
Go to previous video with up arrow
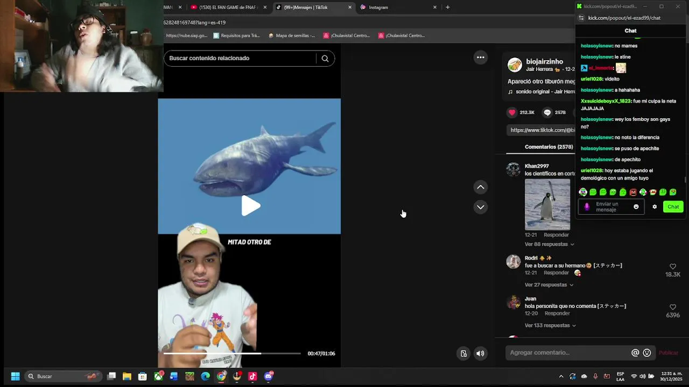[x=481, y=187]
